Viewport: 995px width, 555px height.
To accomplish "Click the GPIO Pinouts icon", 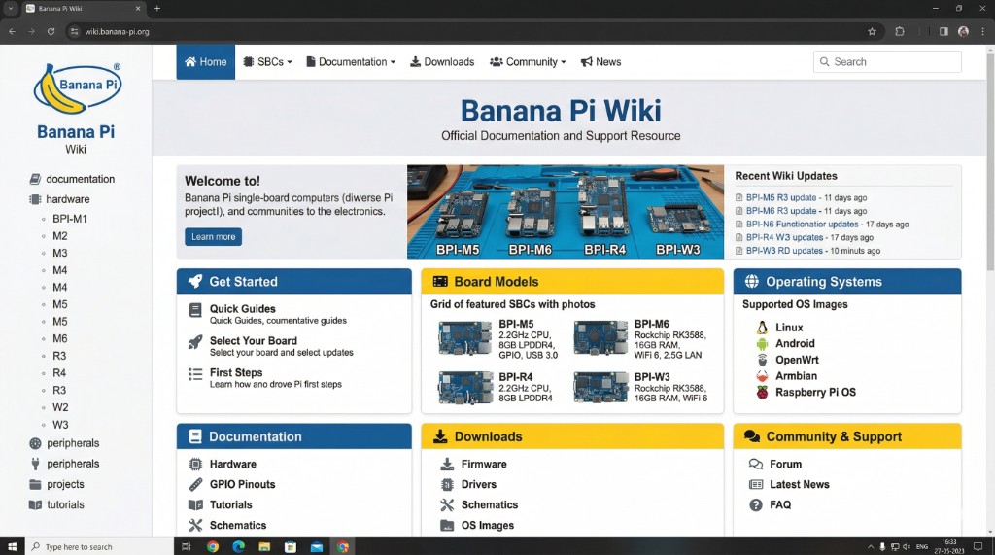I will [195, 484].
